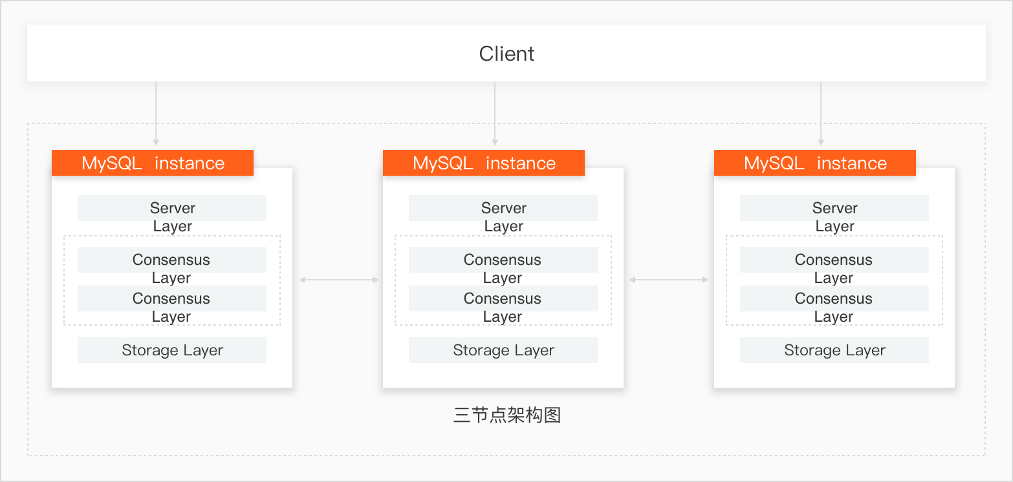This screenshot has height=482, width=1013.
Task: Select the right MySQL instance orange header
Action: click(815, 163)
